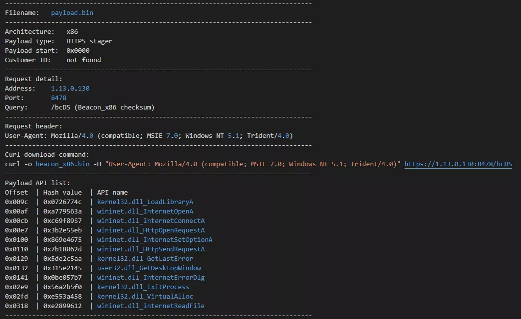
Task: Select the port value 8478
Action: click(x=58, y=98)
